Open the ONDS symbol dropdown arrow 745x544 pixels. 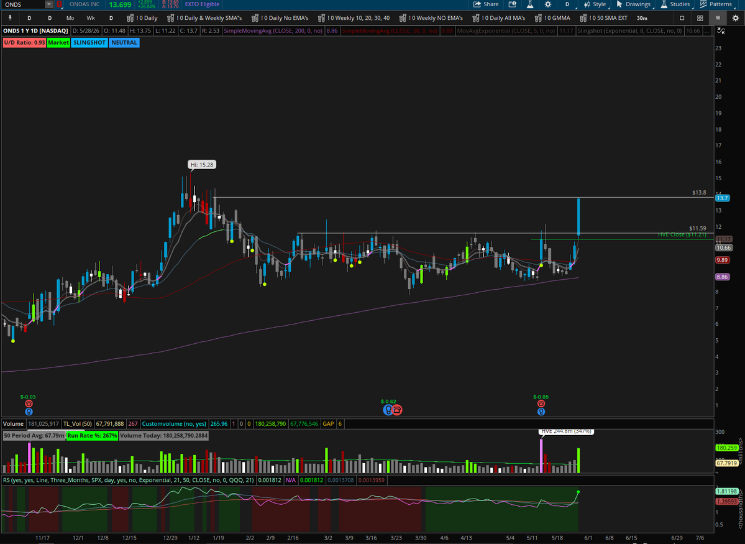[x=49, y=4]
